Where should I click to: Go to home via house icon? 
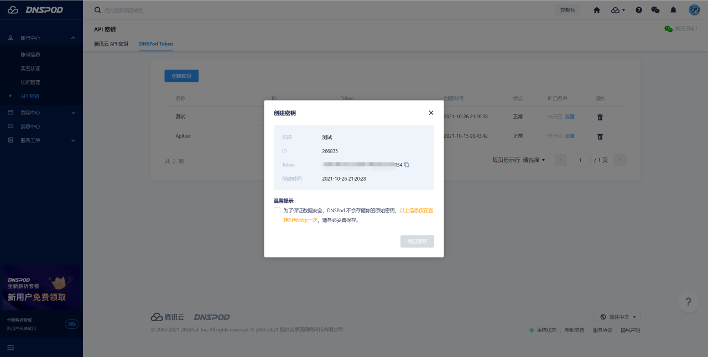point(597,10)
